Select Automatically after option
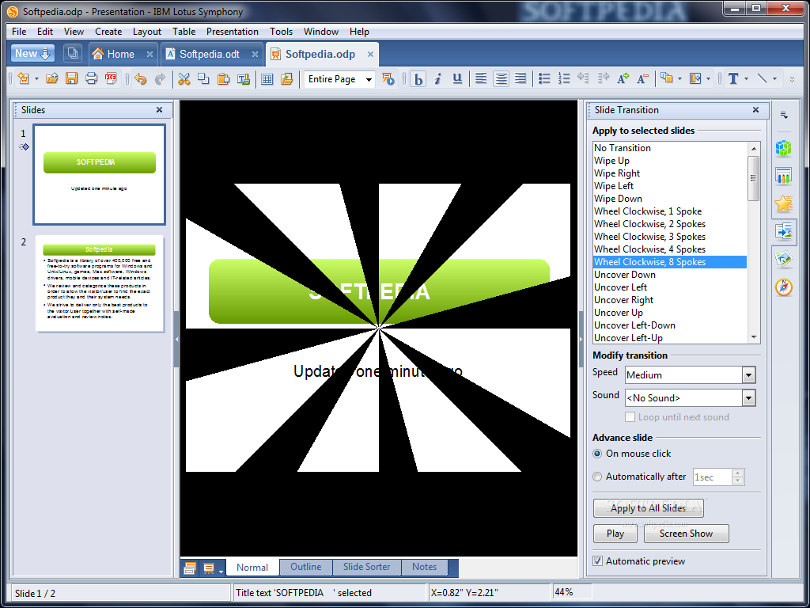 pyautogui.click(x=597, y=477)
